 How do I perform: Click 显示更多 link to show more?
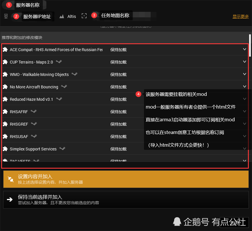click(x=241, y=16)
